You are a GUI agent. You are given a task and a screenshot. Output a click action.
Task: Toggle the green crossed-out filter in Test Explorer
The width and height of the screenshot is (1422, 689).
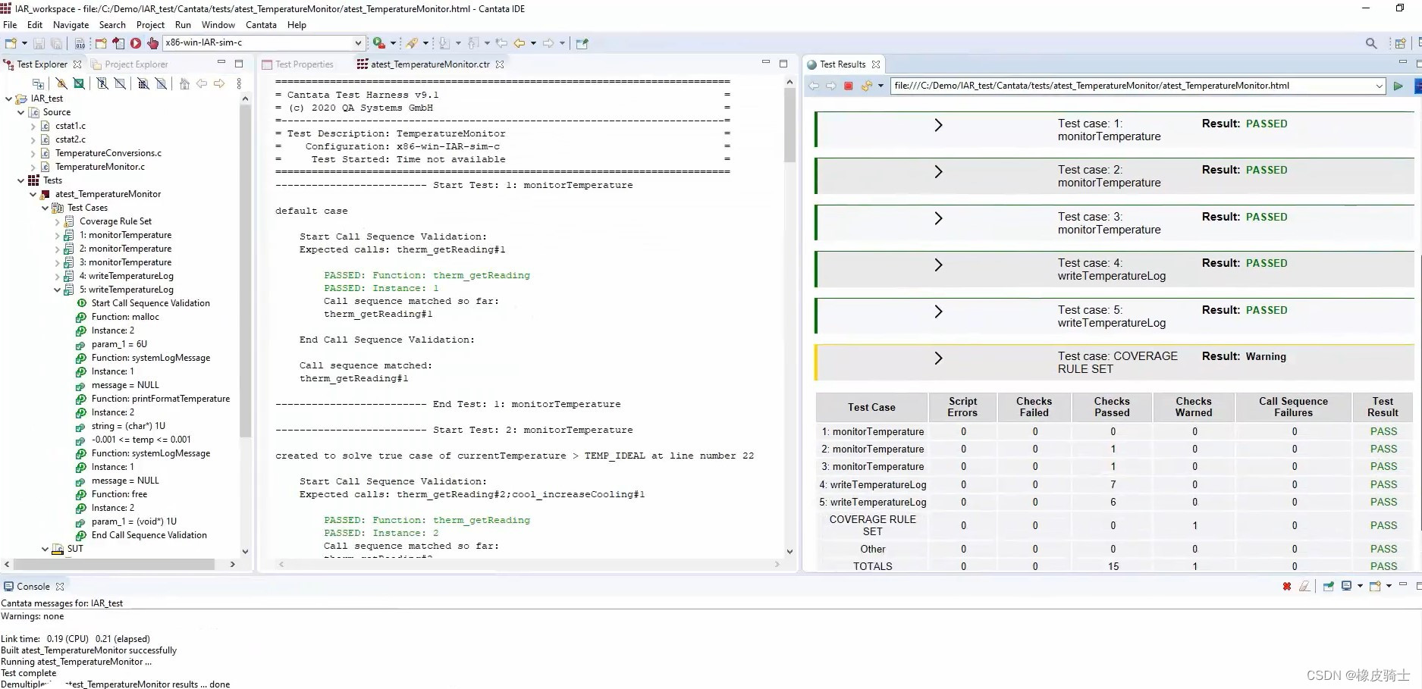coord(79,83)
